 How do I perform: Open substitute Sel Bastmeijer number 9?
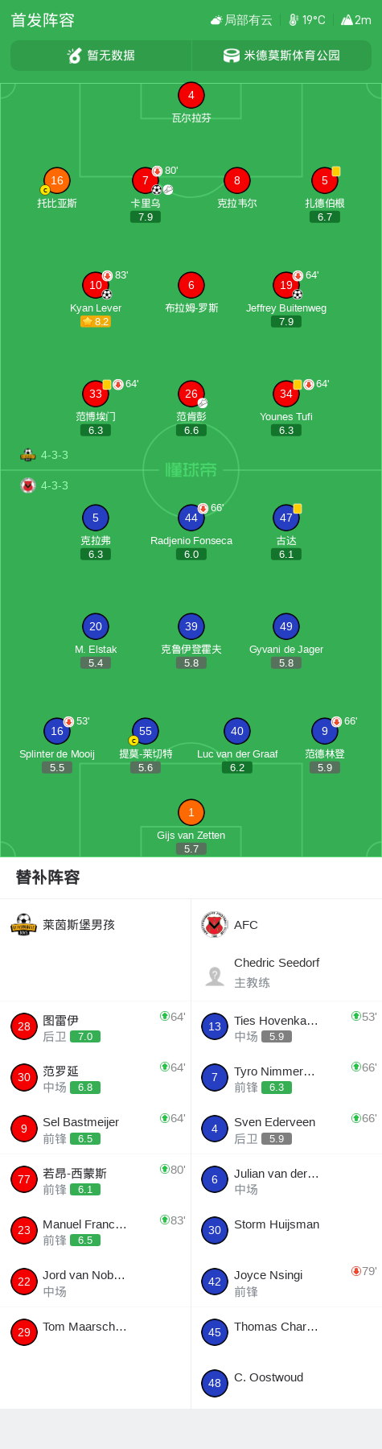click(95, 1129)
